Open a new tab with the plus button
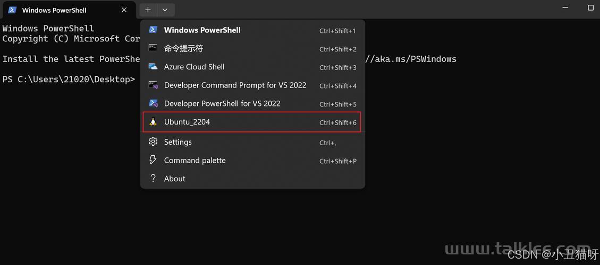The image size is (600, 265). click(148, 10)
